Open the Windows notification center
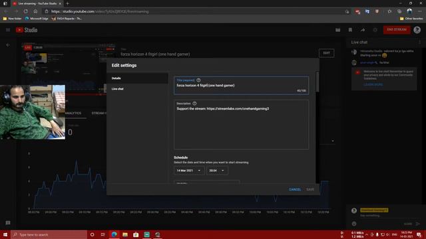The width and height of the screenshot is (426, 239). (x=419, y=234)
